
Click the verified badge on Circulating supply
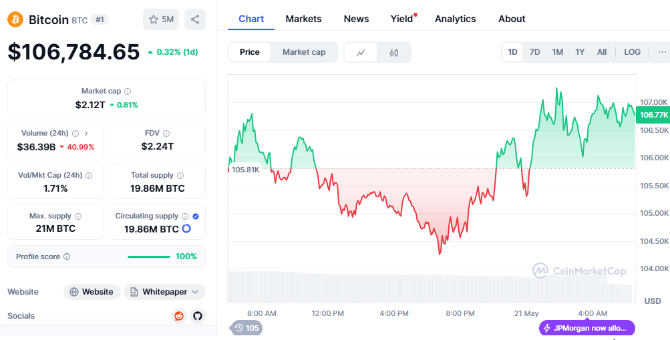[x=196, y=216]
